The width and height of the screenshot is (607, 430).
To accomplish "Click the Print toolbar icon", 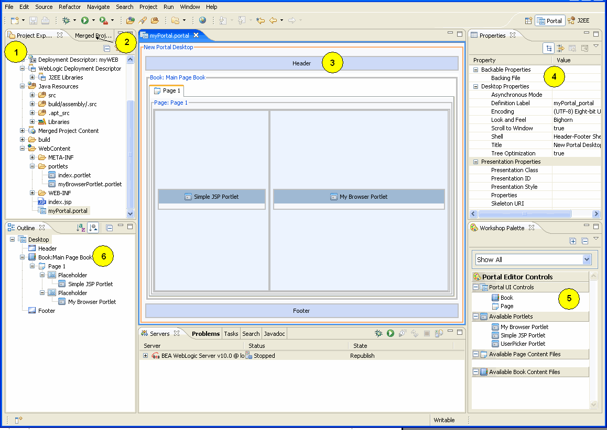I will pyautogui.click(x=45, y=20).
